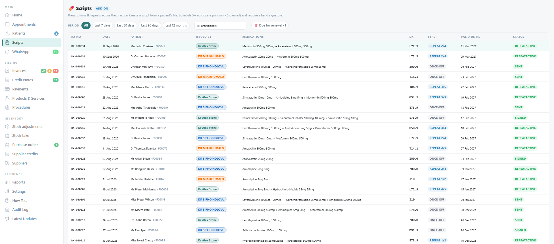Click the Audit Log icon
The height and width of the screenshot is (244, 554).
point(7,210)
